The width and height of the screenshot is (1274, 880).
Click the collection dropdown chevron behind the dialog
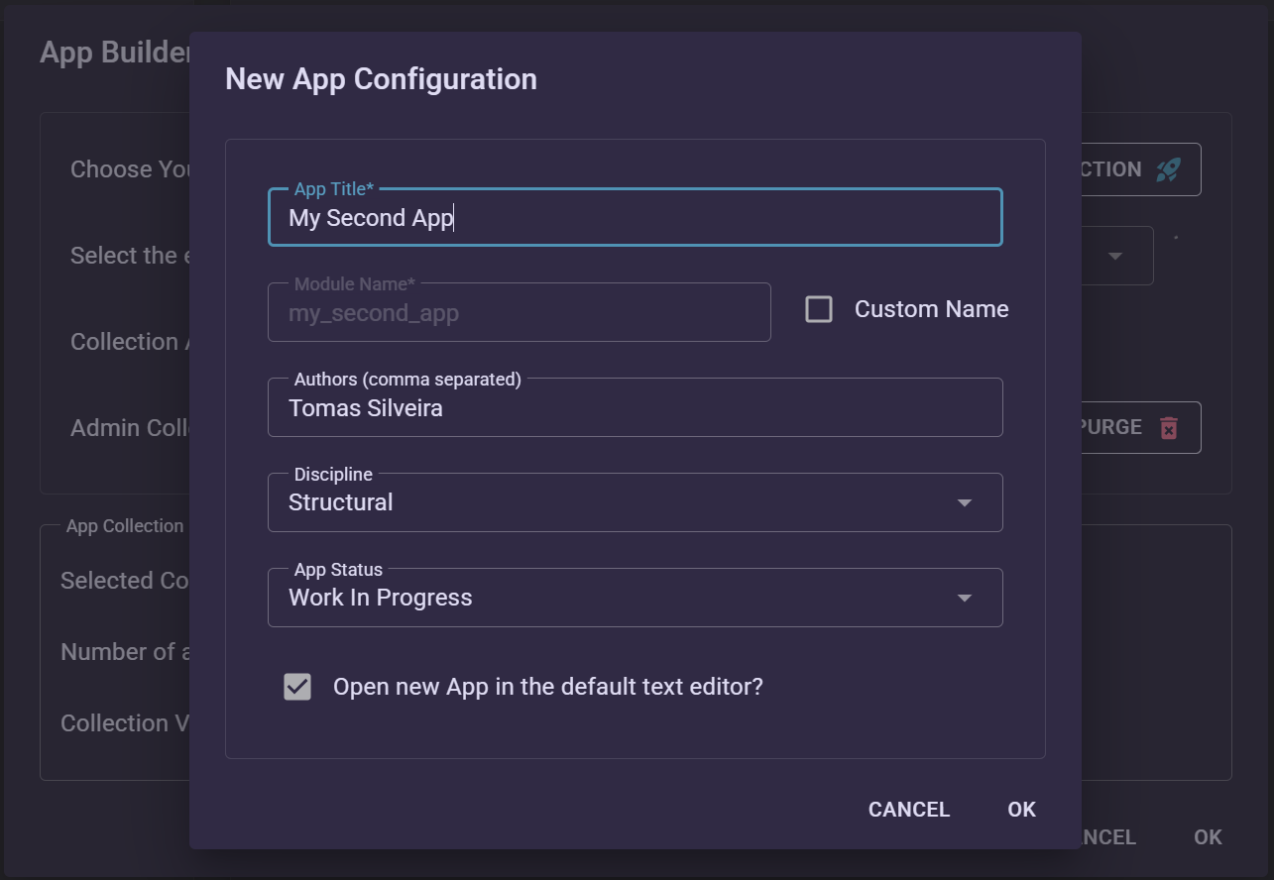pos(1117,255)
